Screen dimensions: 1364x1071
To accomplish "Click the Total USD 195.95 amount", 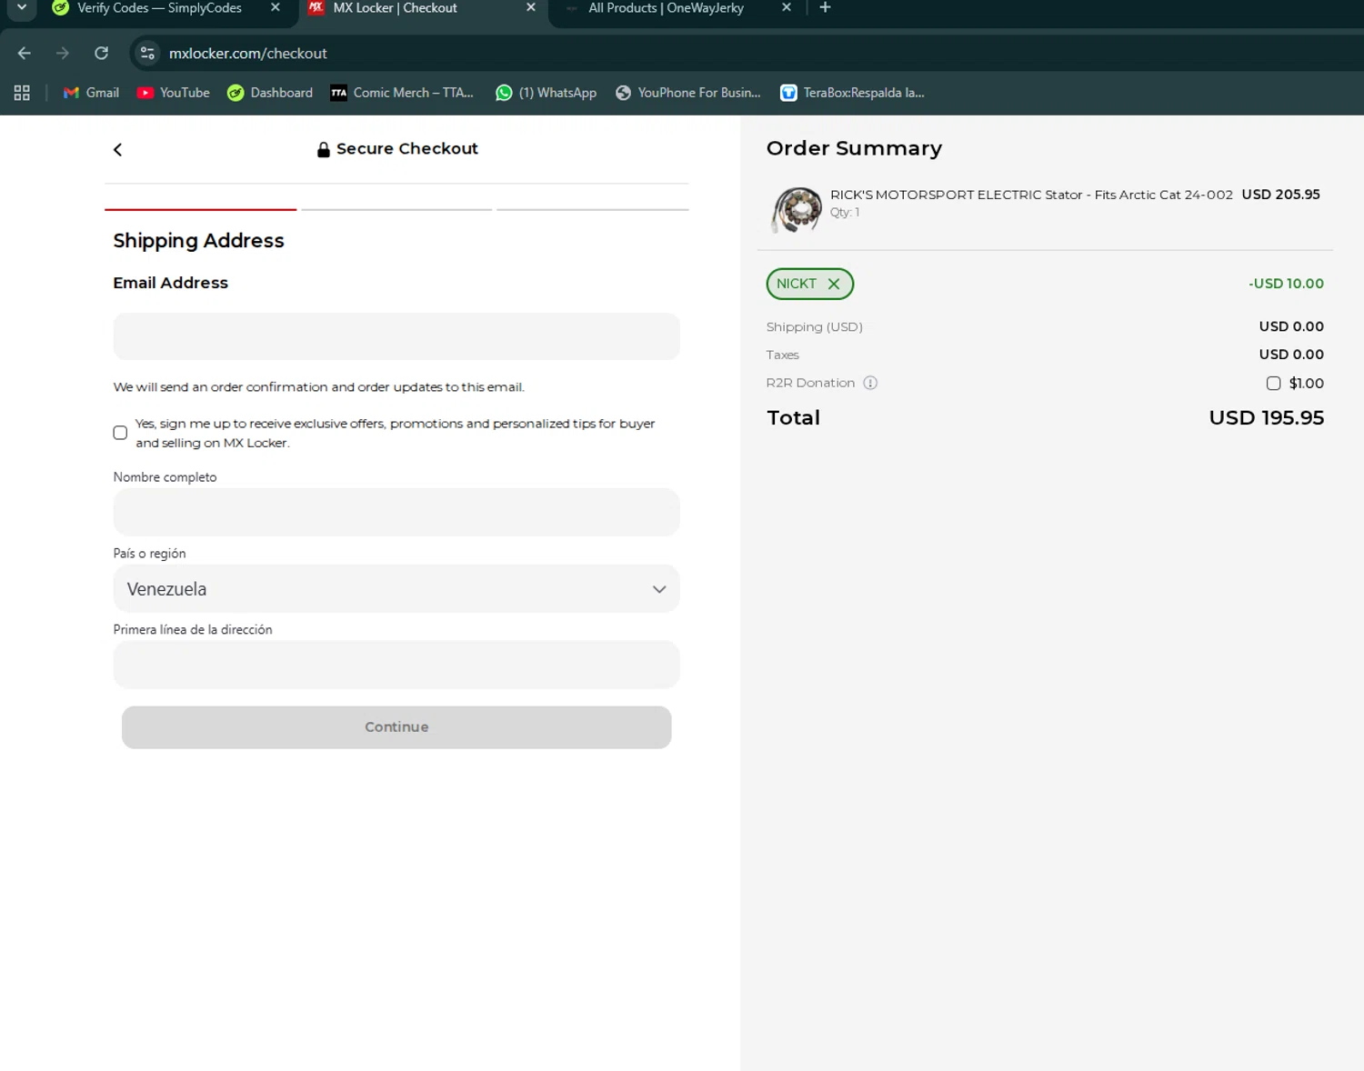I will (1266, 418).
